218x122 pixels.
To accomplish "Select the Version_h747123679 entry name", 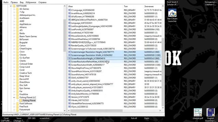I will (x=80, y=97).
